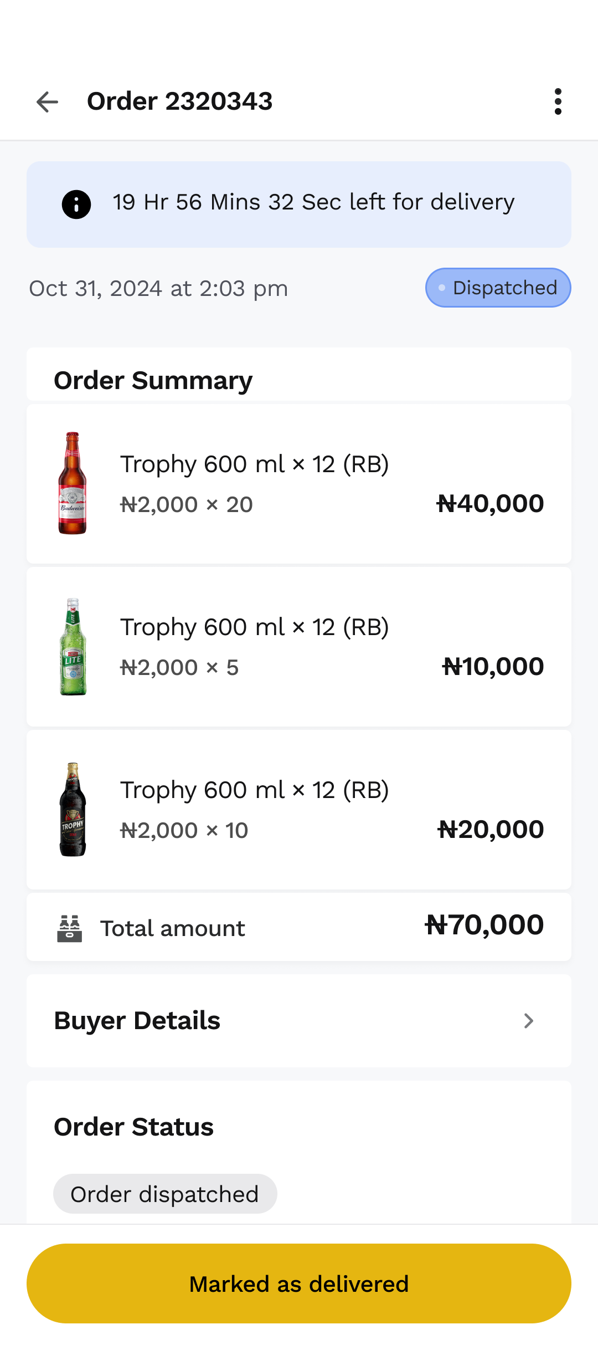Tap the Order dispatched status chip
The image size is (598, 1350).
coord(165,1194)
